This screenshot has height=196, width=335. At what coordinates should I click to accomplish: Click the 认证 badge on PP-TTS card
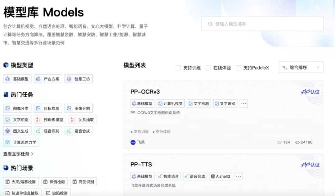(x=310, y=165)
